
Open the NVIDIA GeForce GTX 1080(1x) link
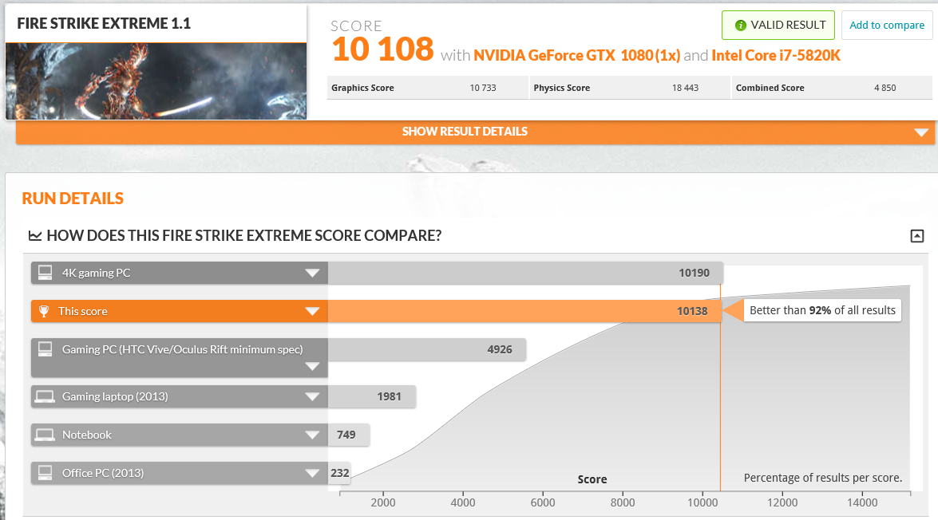(576, 56)
